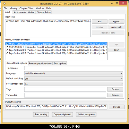The width and height of the screenshot is (129, 129).
Task: Minimize the mkvmerge GUI window
Action: coord(112,3)
